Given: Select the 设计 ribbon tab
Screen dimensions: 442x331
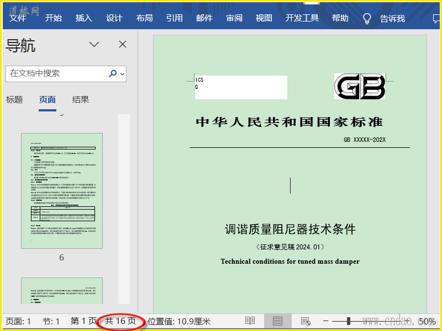Looking at the screenshot, I should pos(114,18).
